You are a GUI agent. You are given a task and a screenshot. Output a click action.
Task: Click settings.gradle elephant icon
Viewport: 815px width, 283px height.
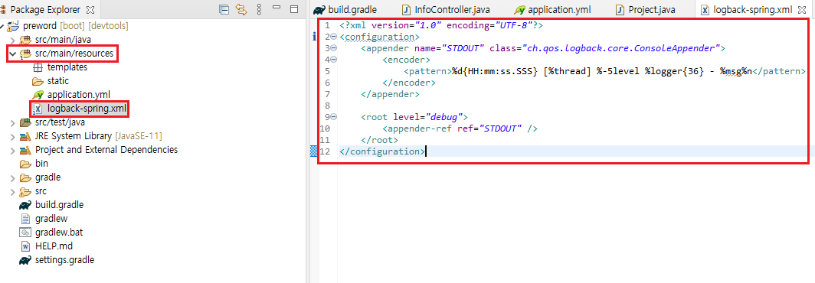[25, 260]
